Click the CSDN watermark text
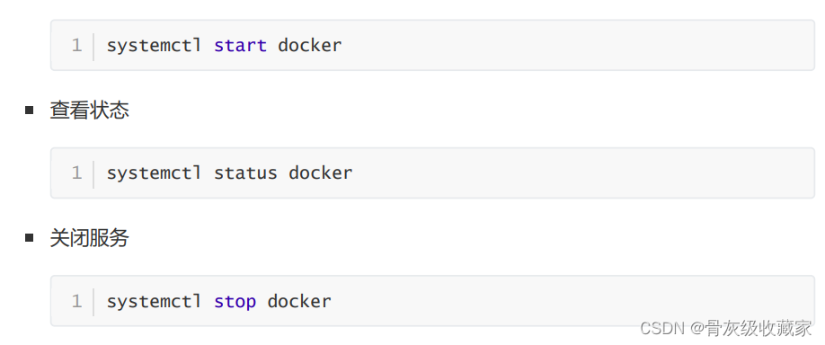This screenshot has width=825, height=345. (662, 328)
